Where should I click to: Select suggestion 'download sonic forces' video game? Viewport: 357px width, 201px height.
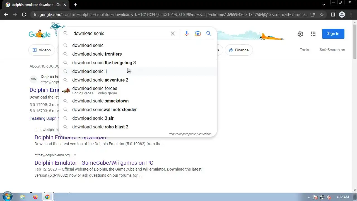[x=138, y=90]
